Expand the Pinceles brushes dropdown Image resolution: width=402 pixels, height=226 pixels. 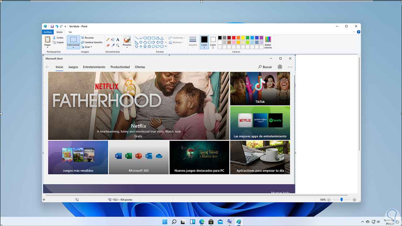[127, 47]
